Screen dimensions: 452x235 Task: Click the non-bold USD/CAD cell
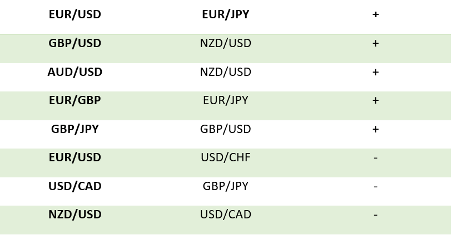pyautogui.click(x=225, y=214)
